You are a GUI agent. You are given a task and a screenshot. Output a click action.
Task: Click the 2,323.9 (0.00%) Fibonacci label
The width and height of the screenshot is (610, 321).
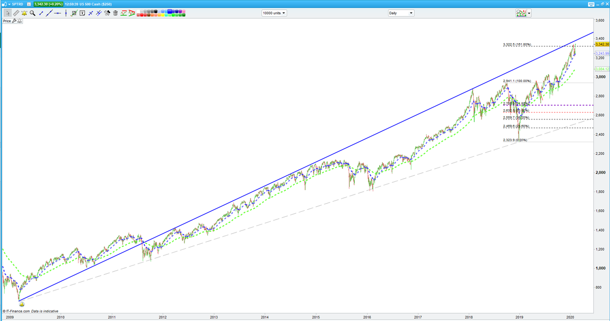pos(515,140)
